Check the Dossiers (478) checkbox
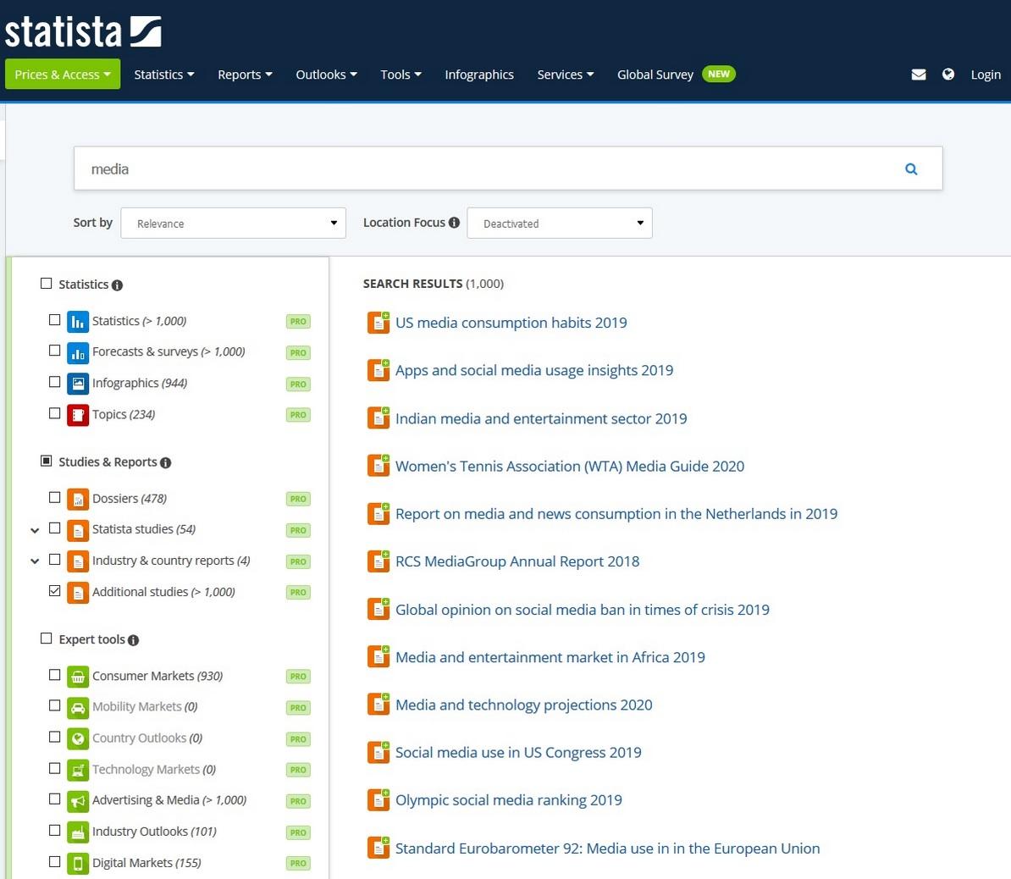The height and width of the screenshot is (879, 1011). tap(55, 497)
